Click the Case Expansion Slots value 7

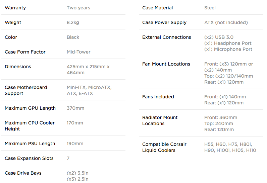pos(68,158)
